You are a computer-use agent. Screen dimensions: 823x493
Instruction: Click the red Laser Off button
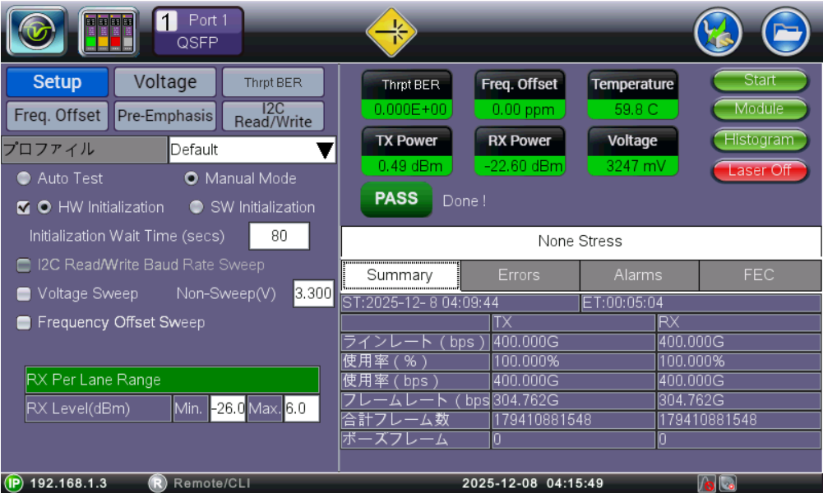click(759, 170)
